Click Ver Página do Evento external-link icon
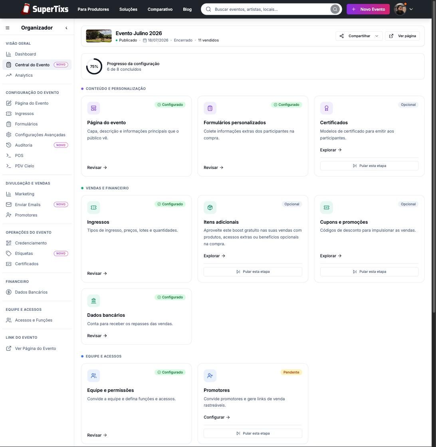 pyautogui.click(x=9, y=348)
